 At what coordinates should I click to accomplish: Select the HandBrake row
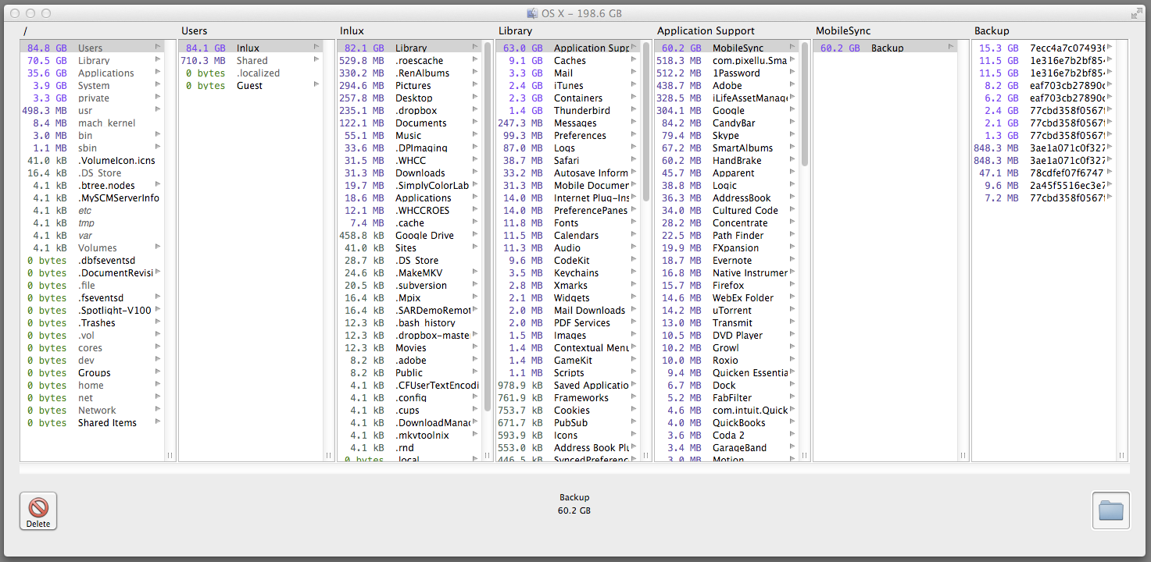(x=727, y=160)
